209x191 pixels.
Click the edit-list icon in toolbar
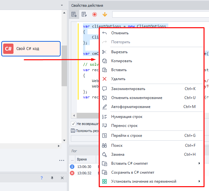tap(84, 14)
